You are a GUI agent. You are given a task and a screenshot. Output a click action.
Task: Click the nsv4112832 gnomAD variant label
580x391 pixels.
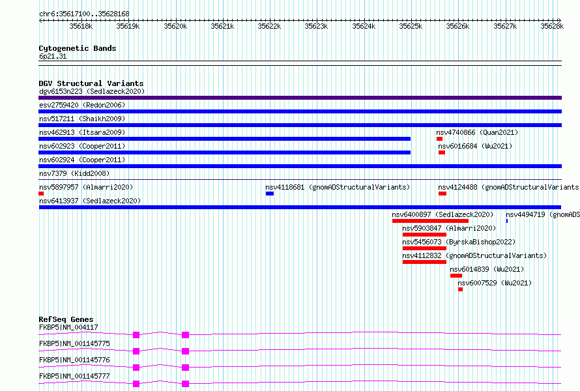click(474, 255)
